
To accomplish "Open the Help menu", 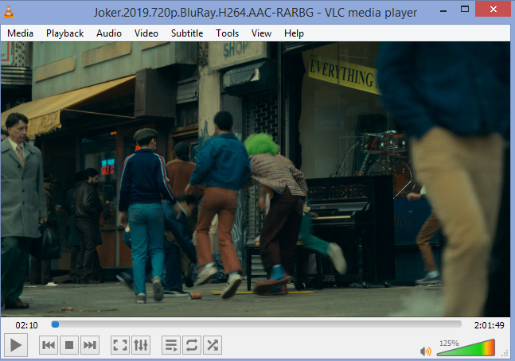I will coord(294,33).
